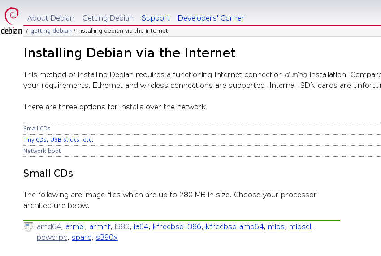
Task: Click the italic word 'during'
Action: [296, 74]
